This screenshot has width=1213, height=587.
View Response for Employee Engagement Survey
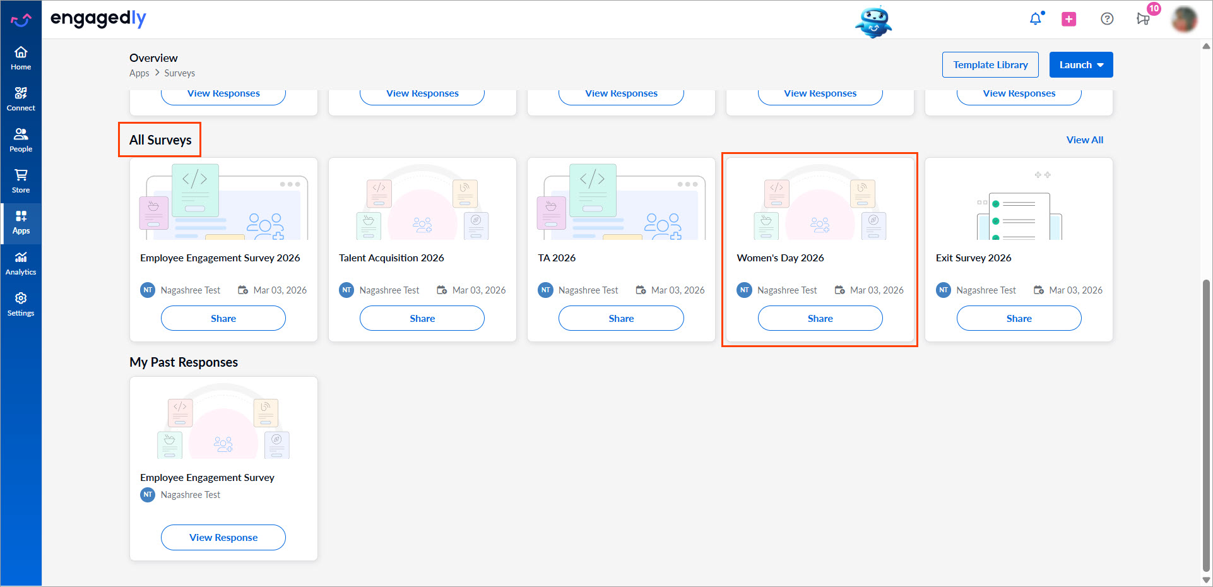223,537
